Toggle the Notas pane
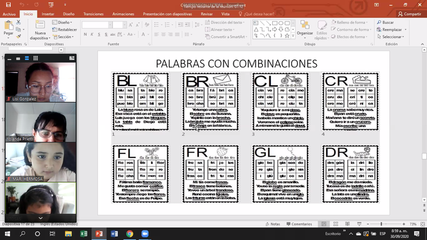Screen dimensions: 427x240 (x=273, y=224)
